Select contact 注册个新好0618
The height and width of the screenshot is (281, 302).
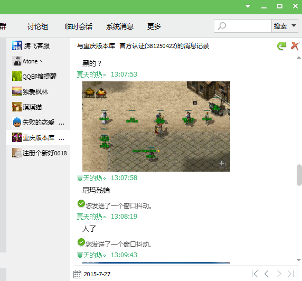38,153
